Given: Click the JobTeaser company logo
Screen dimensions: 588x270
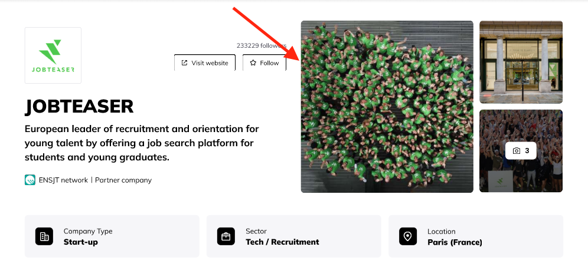Looking at the screenshot, I should pyautogui.click(x=53, y=55).
